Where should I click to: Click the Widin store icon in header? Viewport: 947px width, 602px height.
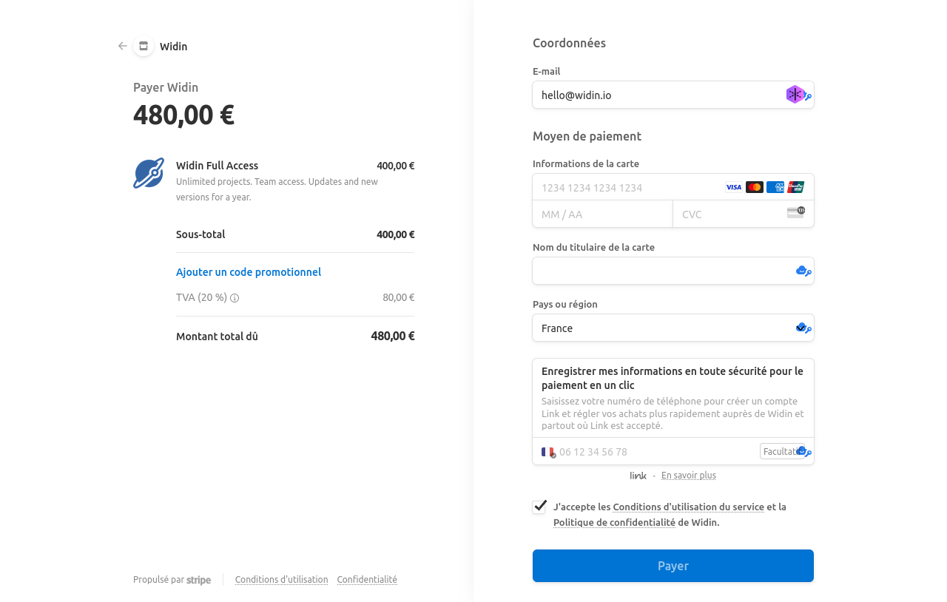[x=144, y=46]
